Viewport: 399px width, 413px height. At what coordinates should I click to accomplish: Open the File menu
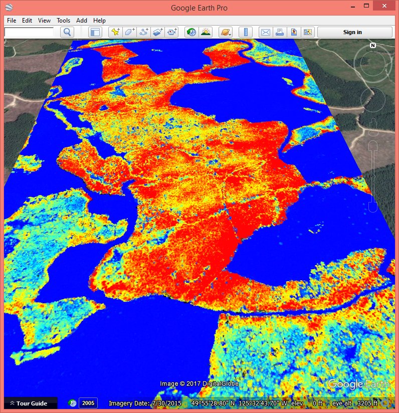click(x=12, y=21)
